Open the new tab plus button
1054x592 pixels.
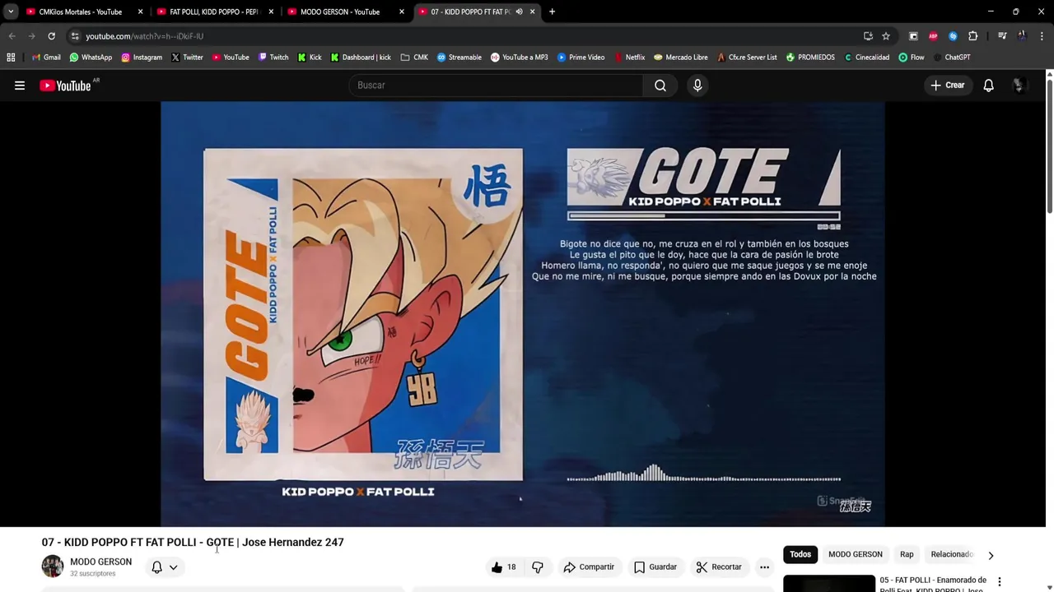tap(552, 12)
